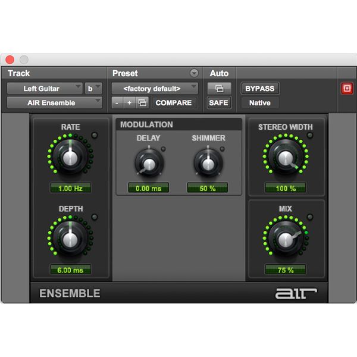Toggle the DELAY automation indicator LED
This screenshot has width=357, height=357.
(163, 149)
